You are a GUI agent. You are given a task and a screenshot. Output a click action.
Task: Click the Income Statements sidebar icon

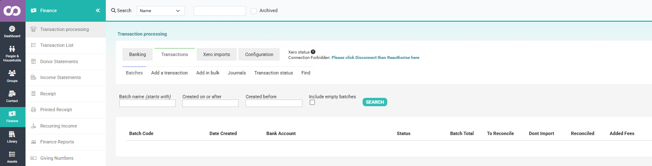point(33,77)
